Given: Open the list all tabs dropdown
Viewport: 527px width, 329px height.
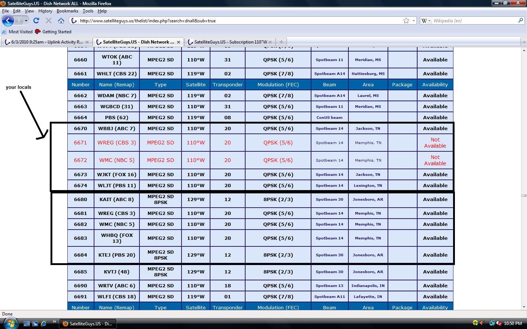Looking at the screenshot, I should 524,42.
